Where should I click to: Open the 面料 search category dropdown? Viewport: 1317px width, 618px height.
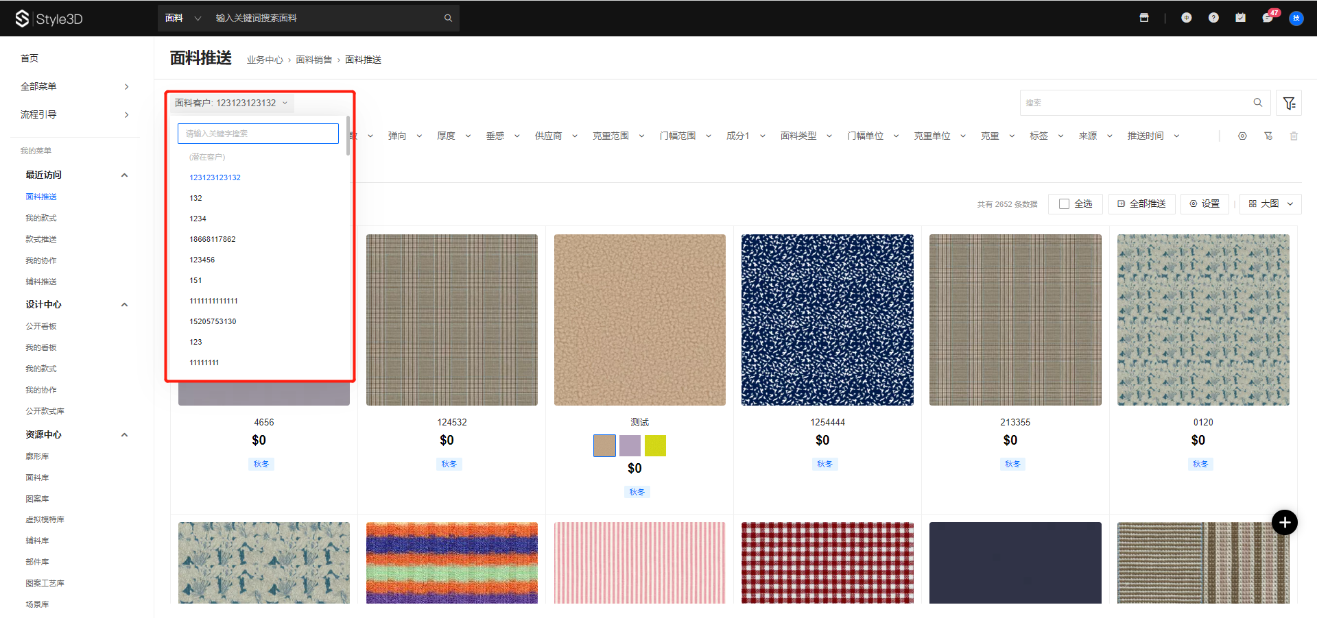click(x=182, y=18)
